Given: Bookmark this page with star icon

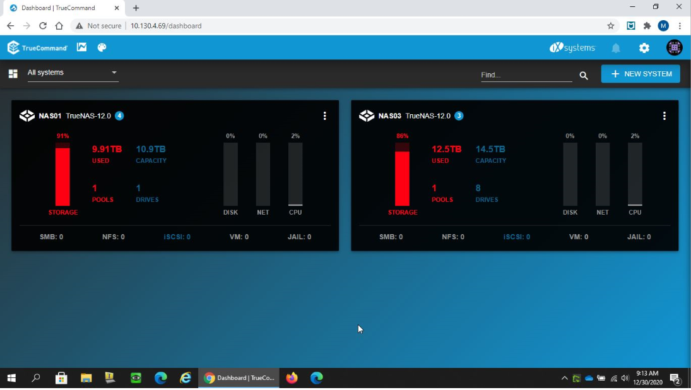Looking at the screenshot, I should point(610,26).
